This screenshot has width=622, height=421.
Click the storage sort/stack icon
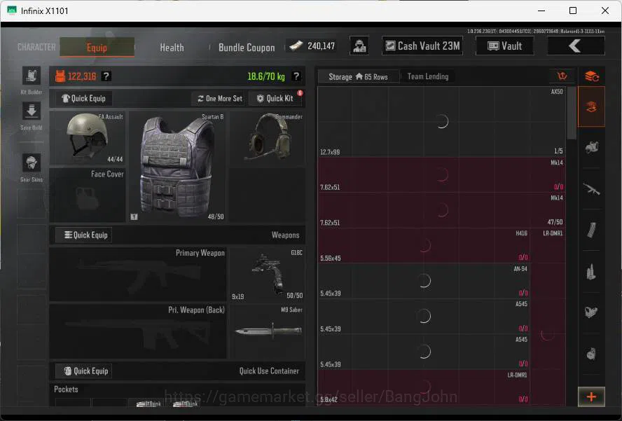591,76
